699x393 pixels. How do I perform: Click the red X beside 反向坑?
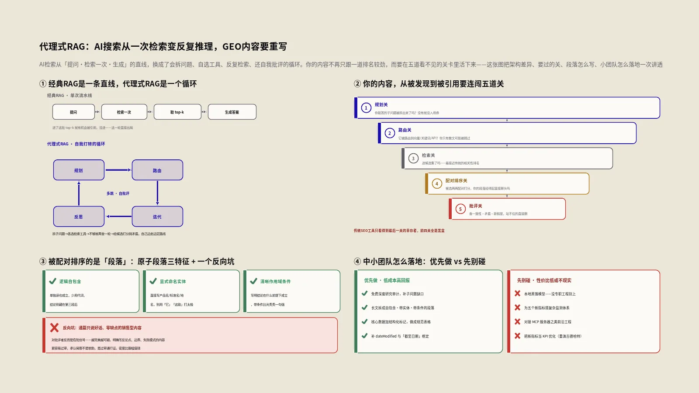[x=55, y=327]
